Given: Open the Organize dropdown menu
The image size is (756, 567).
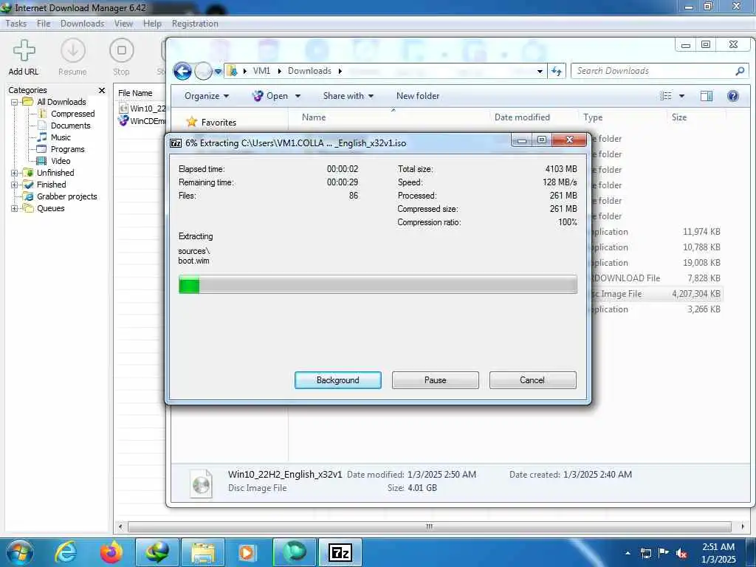Looking at the screenshot, I should (207, 96).
